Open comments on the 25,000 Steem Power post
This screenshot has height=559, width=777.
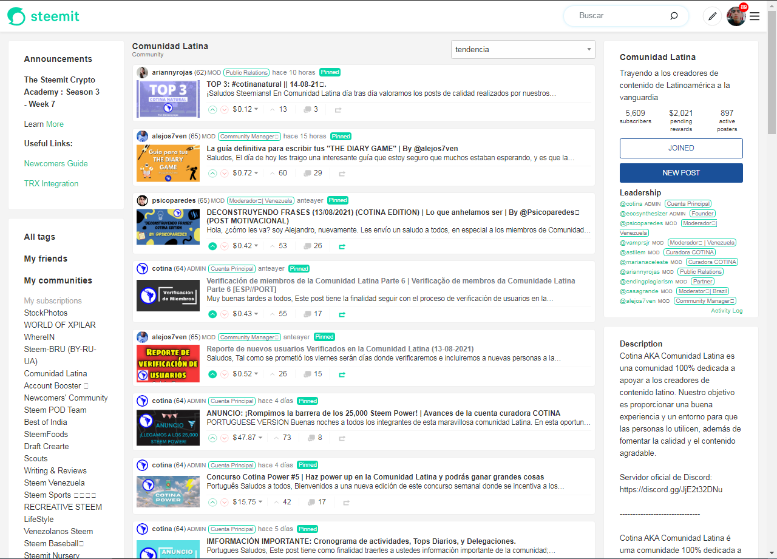click(315, 438)
